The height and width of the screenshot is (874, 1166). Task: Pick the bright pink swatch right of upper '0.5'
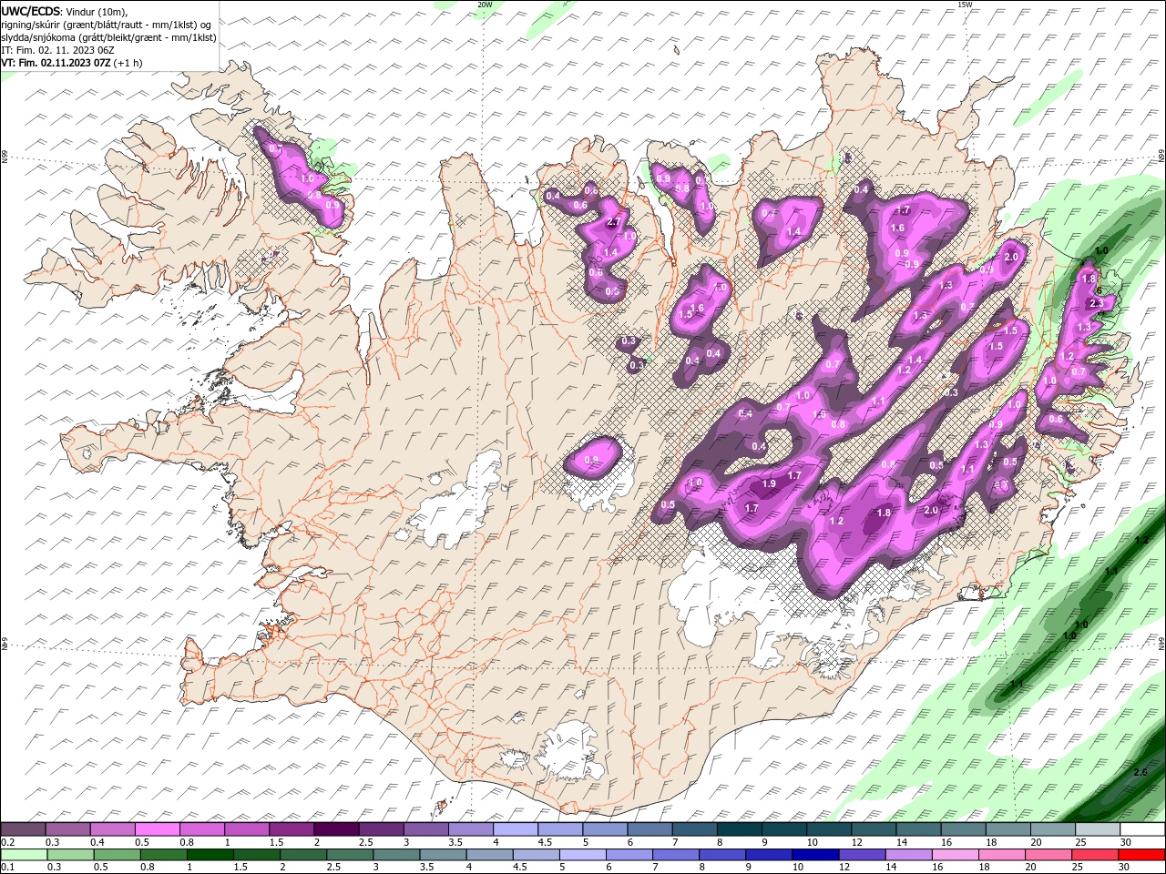(x=158, y=829)
